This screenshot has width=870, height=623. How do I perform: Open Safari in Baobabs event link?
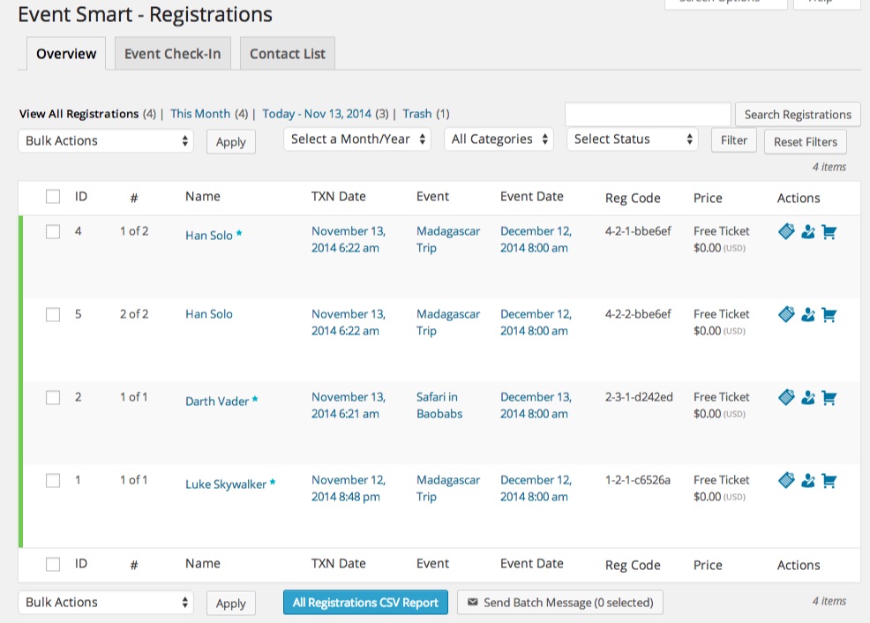(x=439, y=406)
